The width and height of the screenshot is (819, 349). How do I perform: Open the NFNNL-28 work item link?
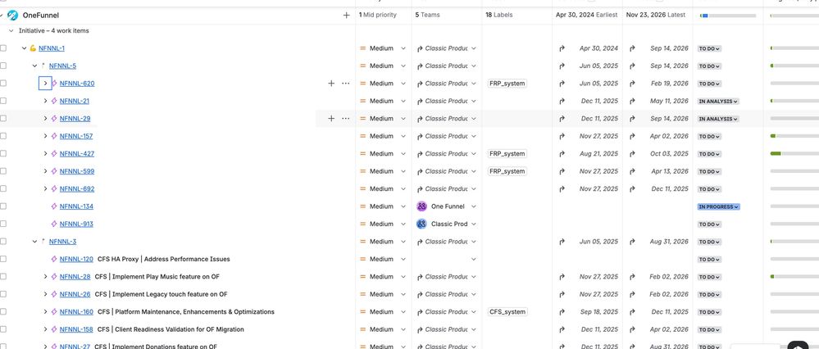pos(75,276)
